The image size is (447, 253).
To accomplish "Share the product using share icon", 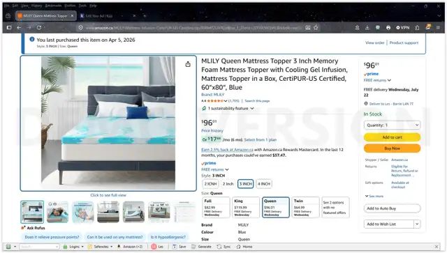I will point(188,64).
